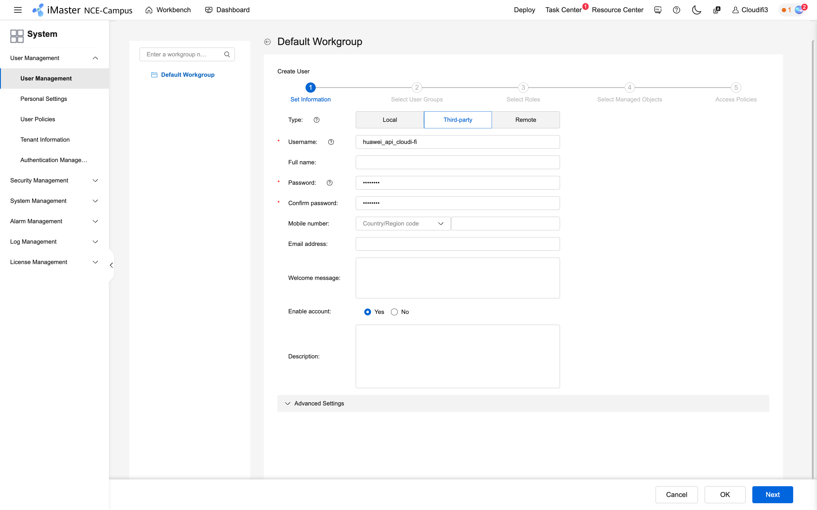This screenshot has width=817, height=510.
Task: Expand the Security Management section
Action: (x=39, y=180)
